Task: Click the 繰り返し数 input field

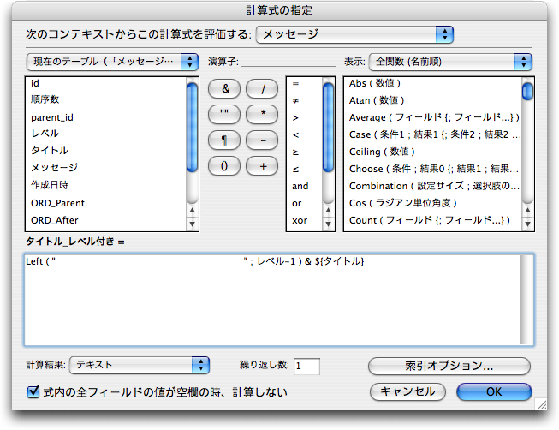Action: coord(306,367)
